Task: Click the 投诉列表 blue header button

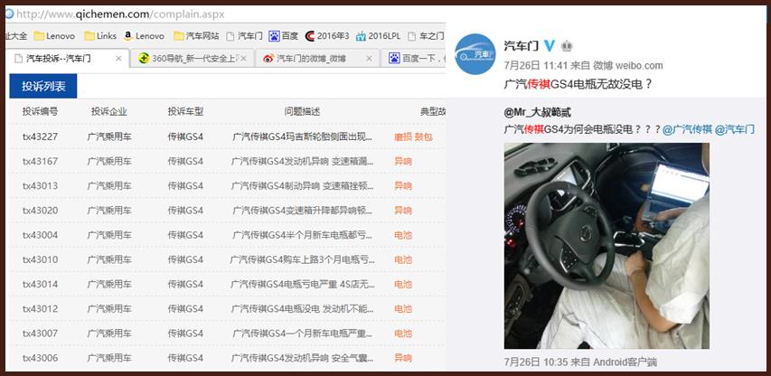Action: [x=43, y=86]
